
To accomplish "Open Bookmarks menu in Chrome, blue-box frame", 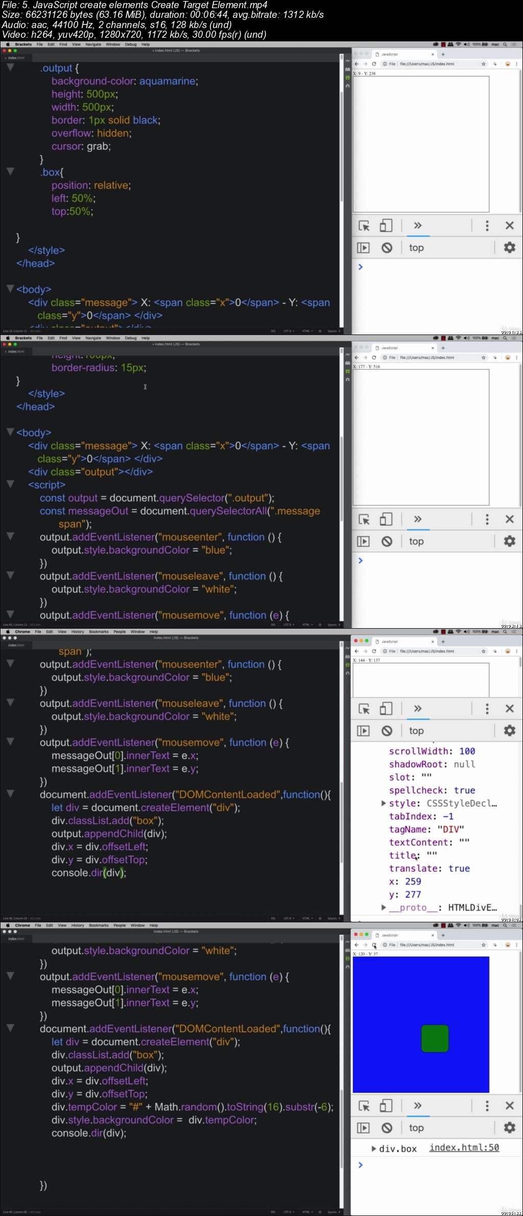I will pyautogui.click(x=99, y=925).
